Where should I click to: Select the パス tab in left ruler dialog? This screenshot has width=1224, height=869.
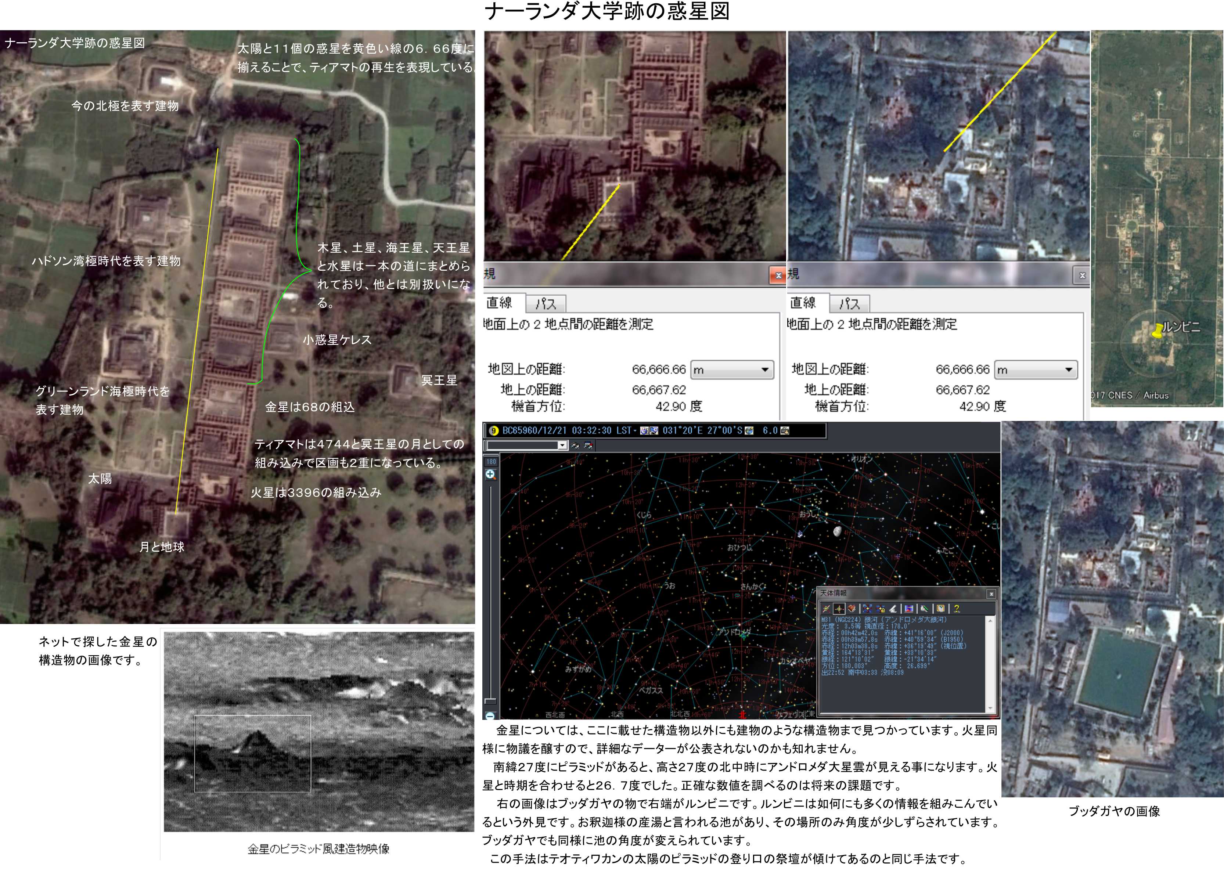coord(546,304)
